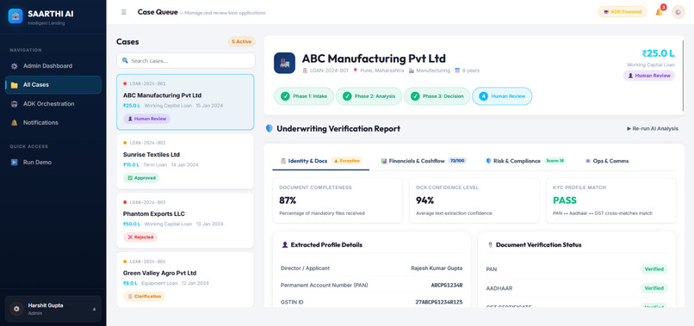694x326 pixels.
Task: Select the step 4 Human Review phase
Action: (x=502, y=96)
